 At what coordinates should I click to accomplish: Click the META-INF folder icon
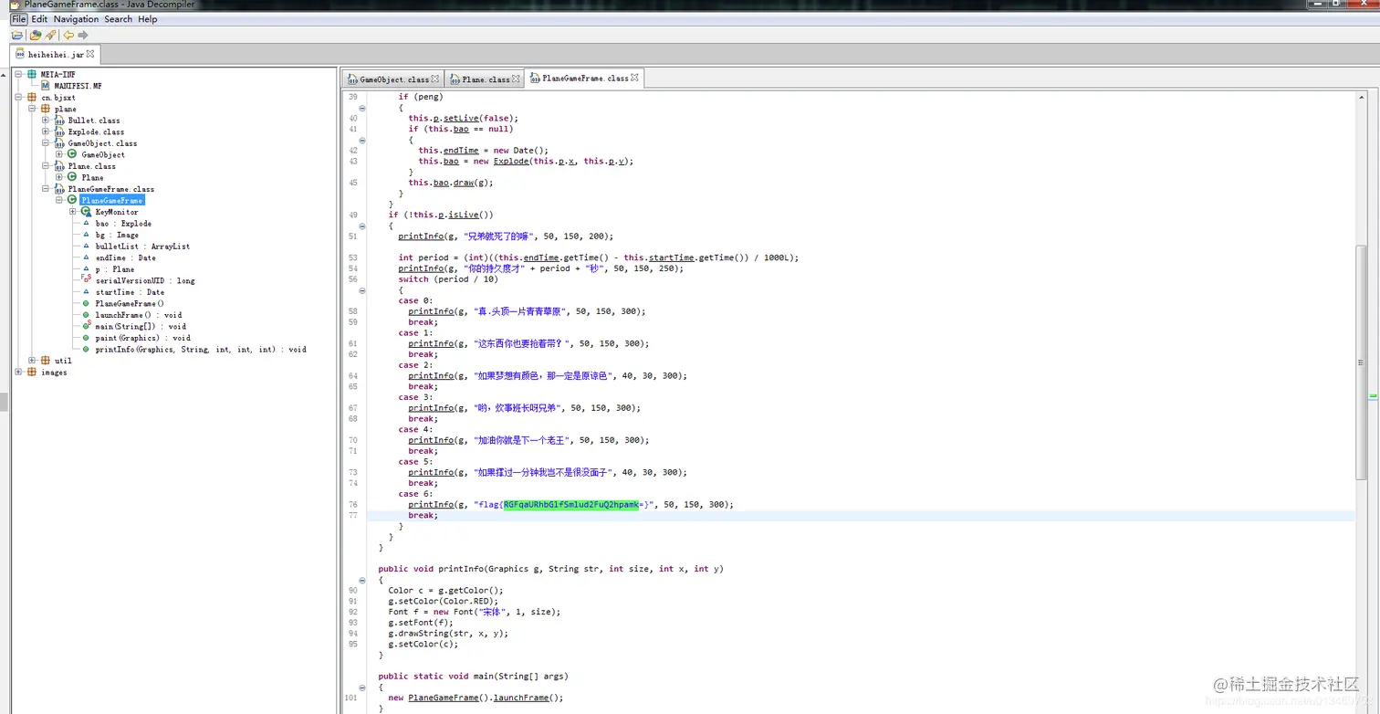point(32,74)
